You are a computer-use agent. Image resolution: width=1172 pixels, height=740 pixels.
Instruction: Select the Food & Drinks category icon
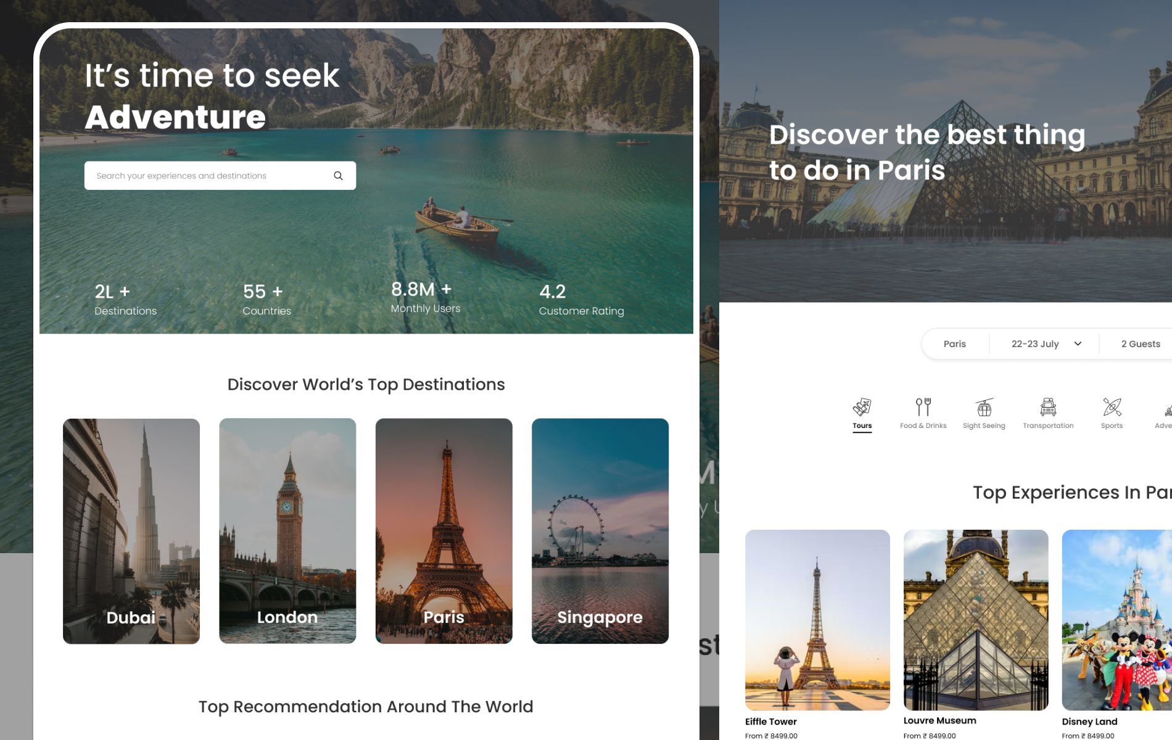[x=922, y=408]
